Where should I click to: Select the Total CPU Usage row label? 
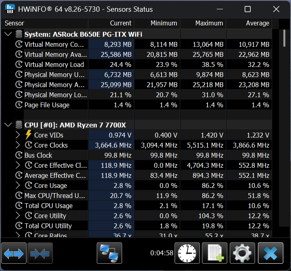click(49, 206)
